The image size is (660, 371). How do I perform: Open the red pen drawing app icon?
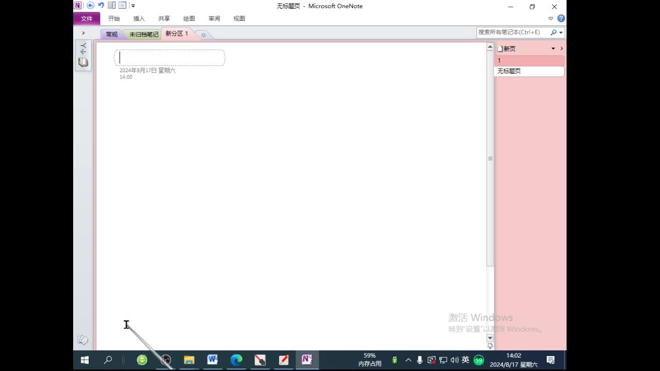260,360
